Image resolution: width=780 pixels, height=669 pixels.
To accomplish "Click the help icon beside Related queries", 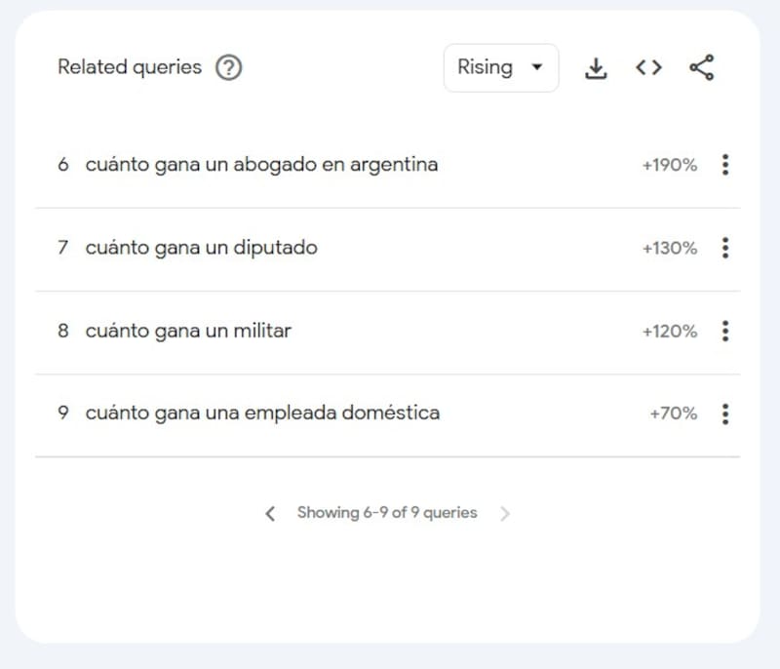I will click(x=228, y=67).
